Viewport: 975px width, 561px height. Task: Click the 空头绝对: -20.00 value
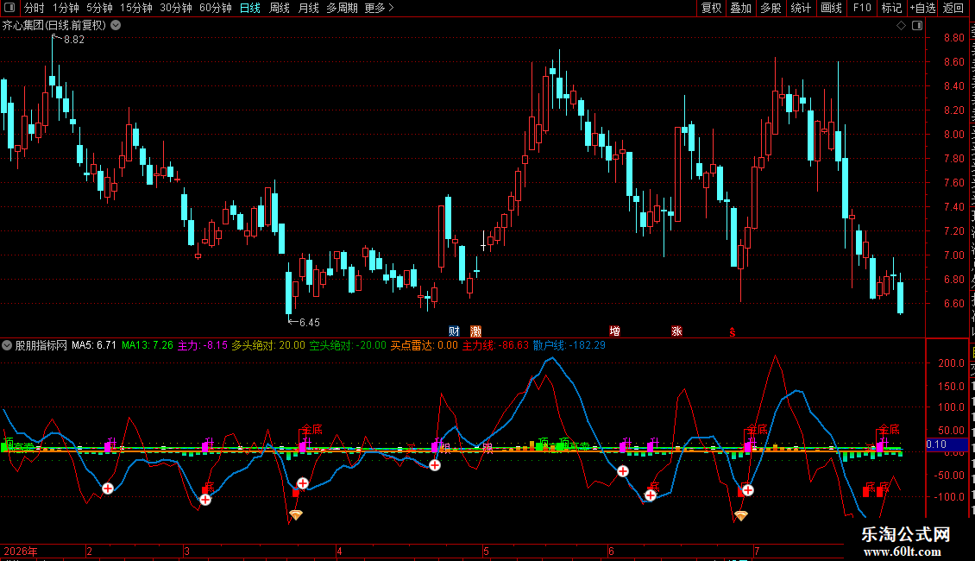[x=348, y=345]
